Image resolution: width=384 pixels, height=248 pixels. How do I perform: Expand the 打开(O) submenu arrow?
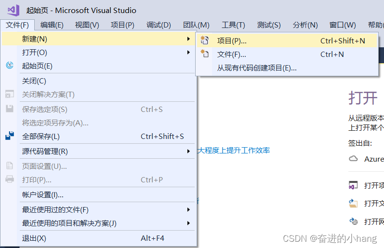point(188,52)
